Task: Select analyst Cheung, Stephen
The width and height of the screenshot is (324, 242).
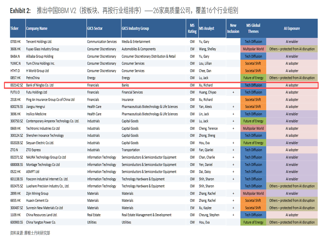Action: pos(209,215)
